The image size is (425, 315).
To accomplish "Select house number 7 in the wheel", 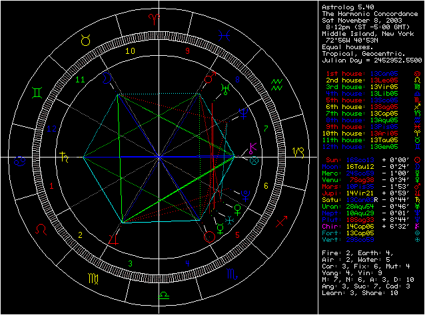I will (266, 129).
